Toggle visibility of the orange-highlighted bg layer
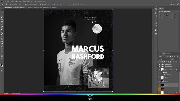 (159, 89)
